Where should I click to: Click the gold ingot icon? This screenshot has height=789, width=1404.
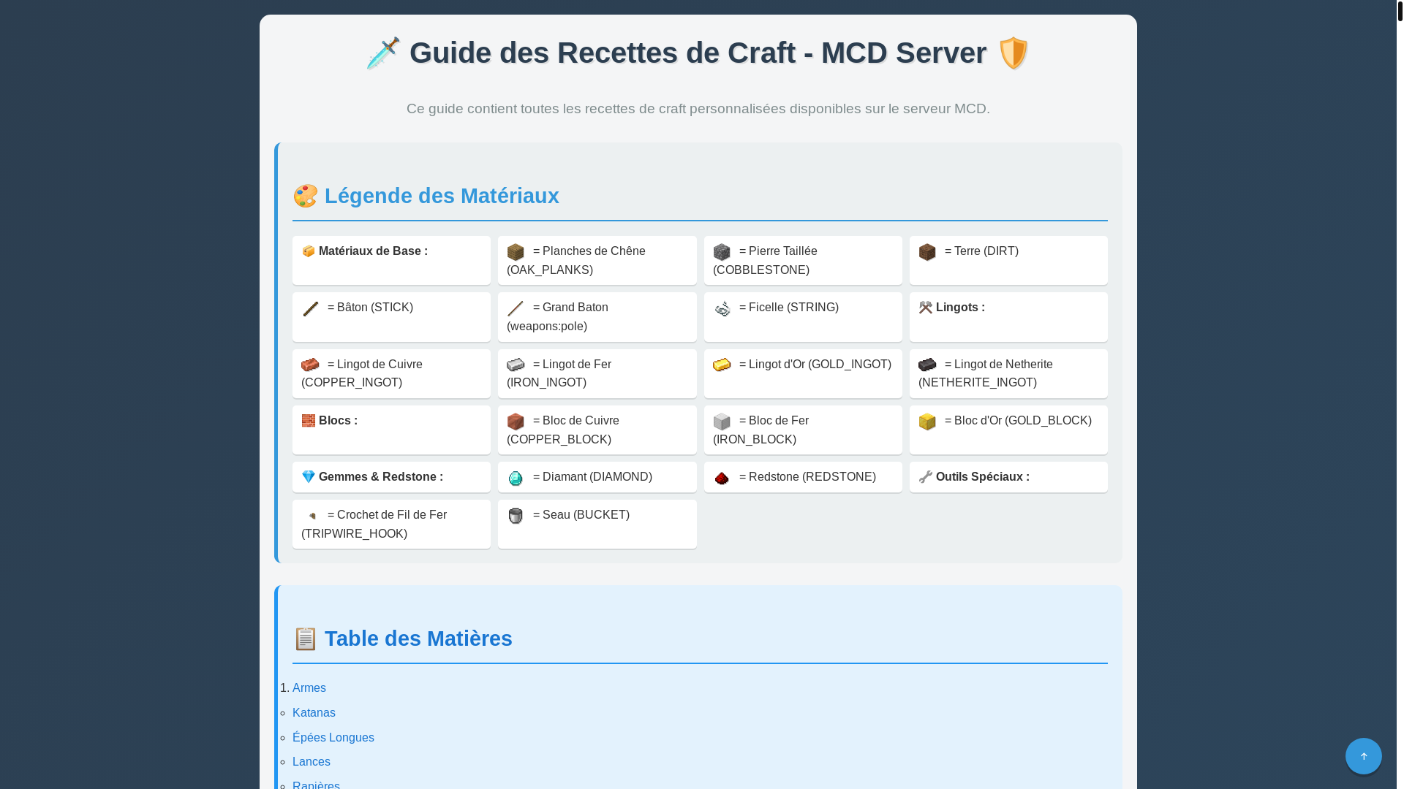[x=722, y=365]
